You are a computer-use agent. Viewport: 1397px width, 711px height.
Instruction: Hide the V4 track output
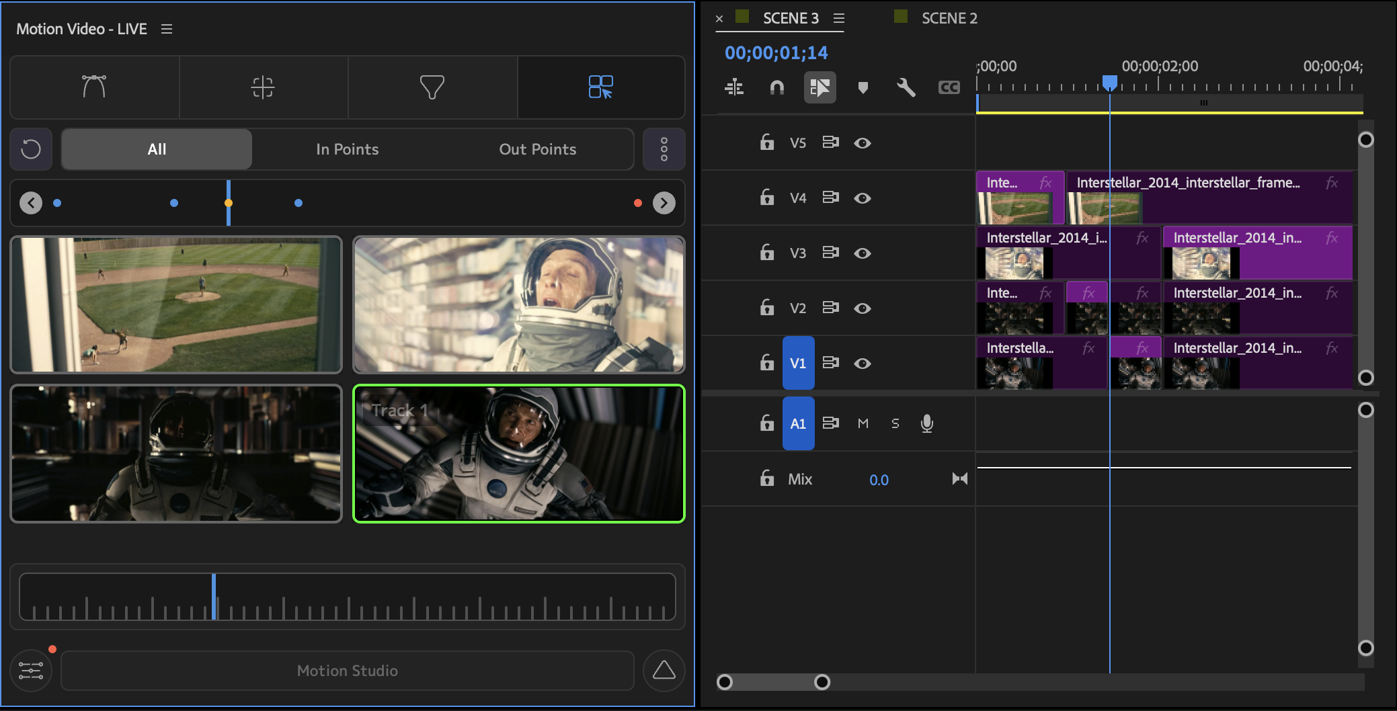862,198
